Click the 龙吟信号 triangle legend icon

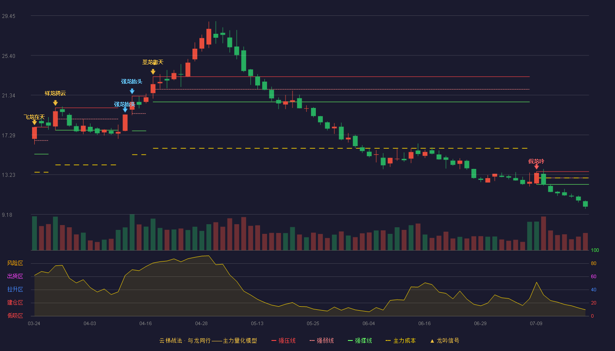(x=432, y=341)
